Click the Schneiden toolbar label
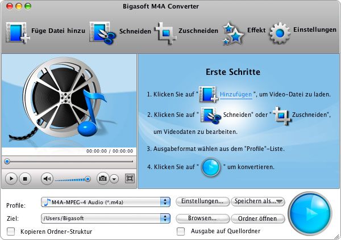341x240 pixels. (x=135, y=31)
